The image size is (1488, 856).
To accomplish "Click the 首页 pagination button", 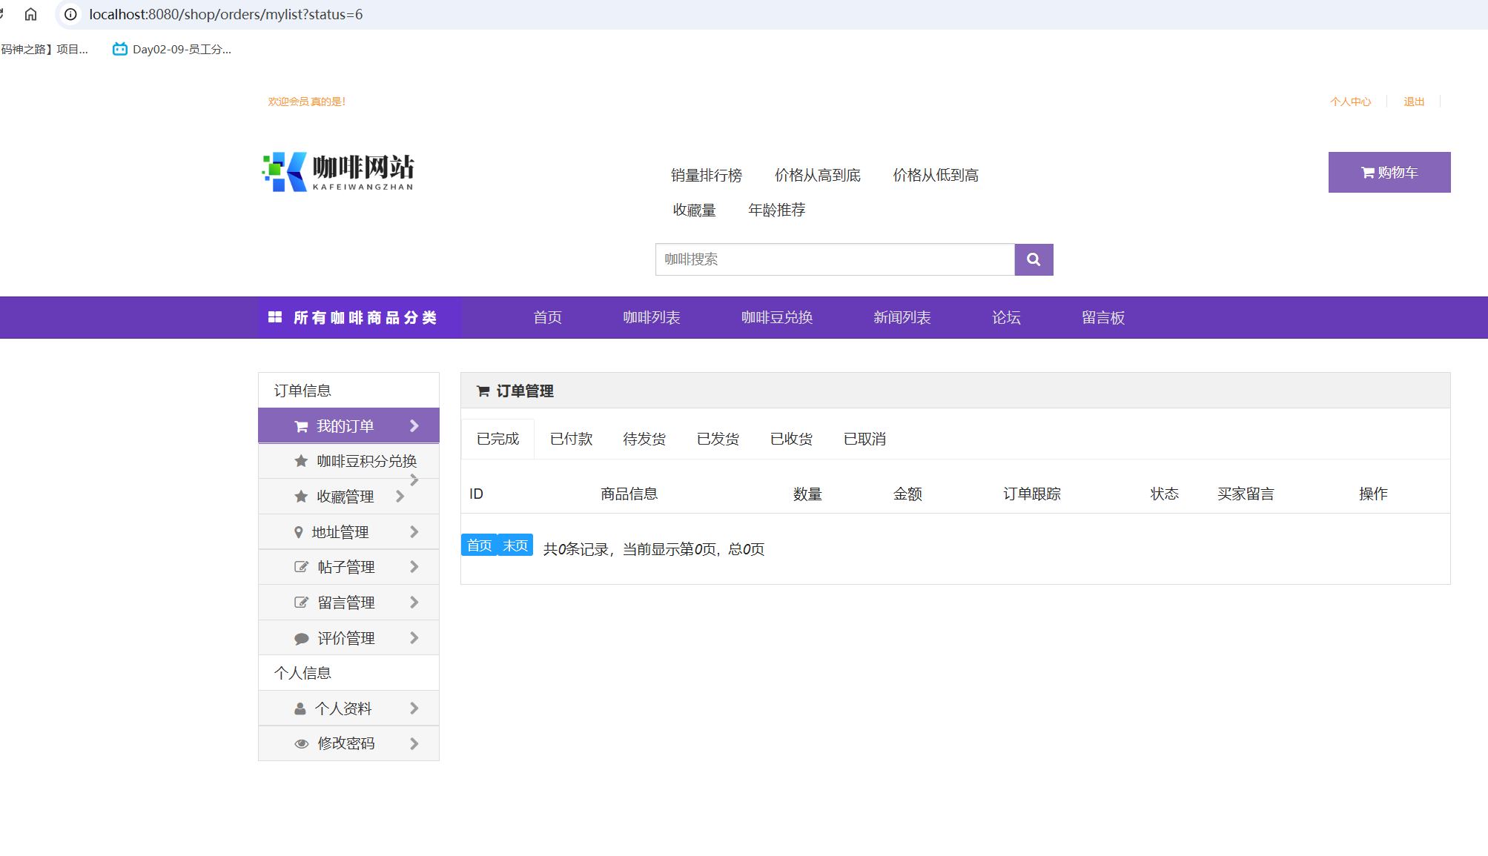I will [478, 545].
